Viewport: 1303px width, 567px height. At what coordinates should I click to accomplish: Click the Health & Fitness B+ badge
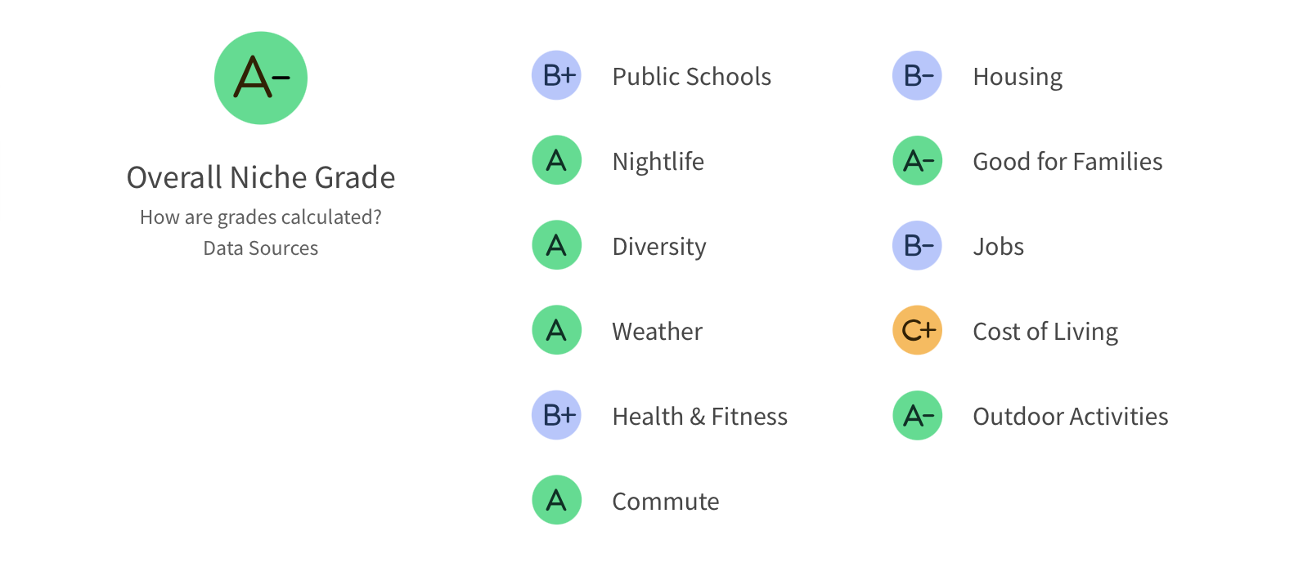tap(557, 415)
